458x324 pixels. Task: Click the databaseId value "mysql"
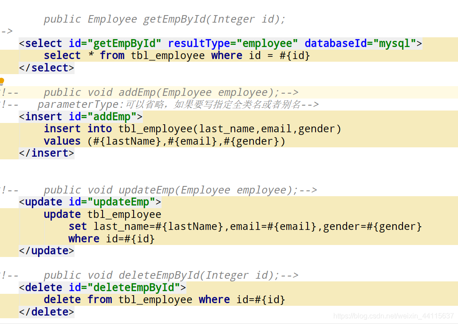[x=395, y=43]
